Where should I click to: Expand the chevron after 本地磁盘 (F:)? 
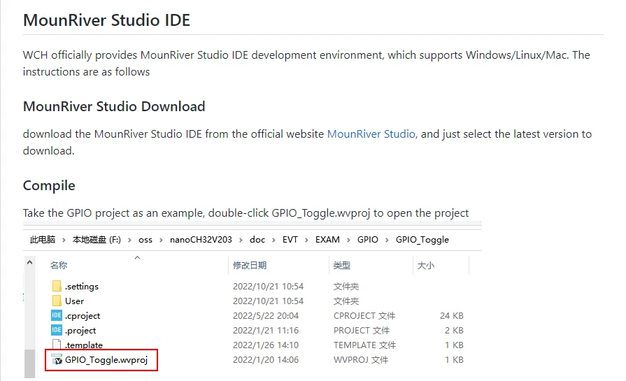point(129,240)
